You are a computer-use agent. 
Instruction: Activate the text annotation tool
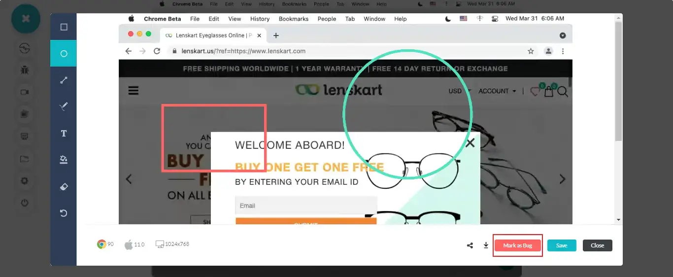coord(64,134)
